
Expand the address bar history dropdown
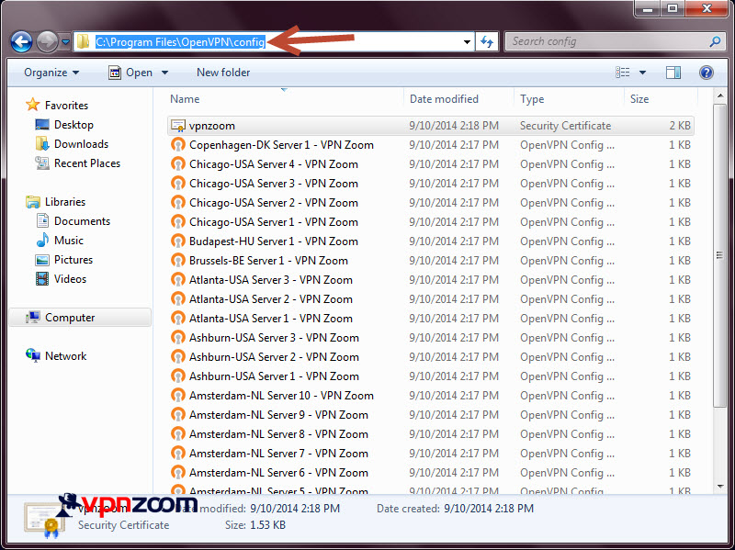tap(467, 41)
